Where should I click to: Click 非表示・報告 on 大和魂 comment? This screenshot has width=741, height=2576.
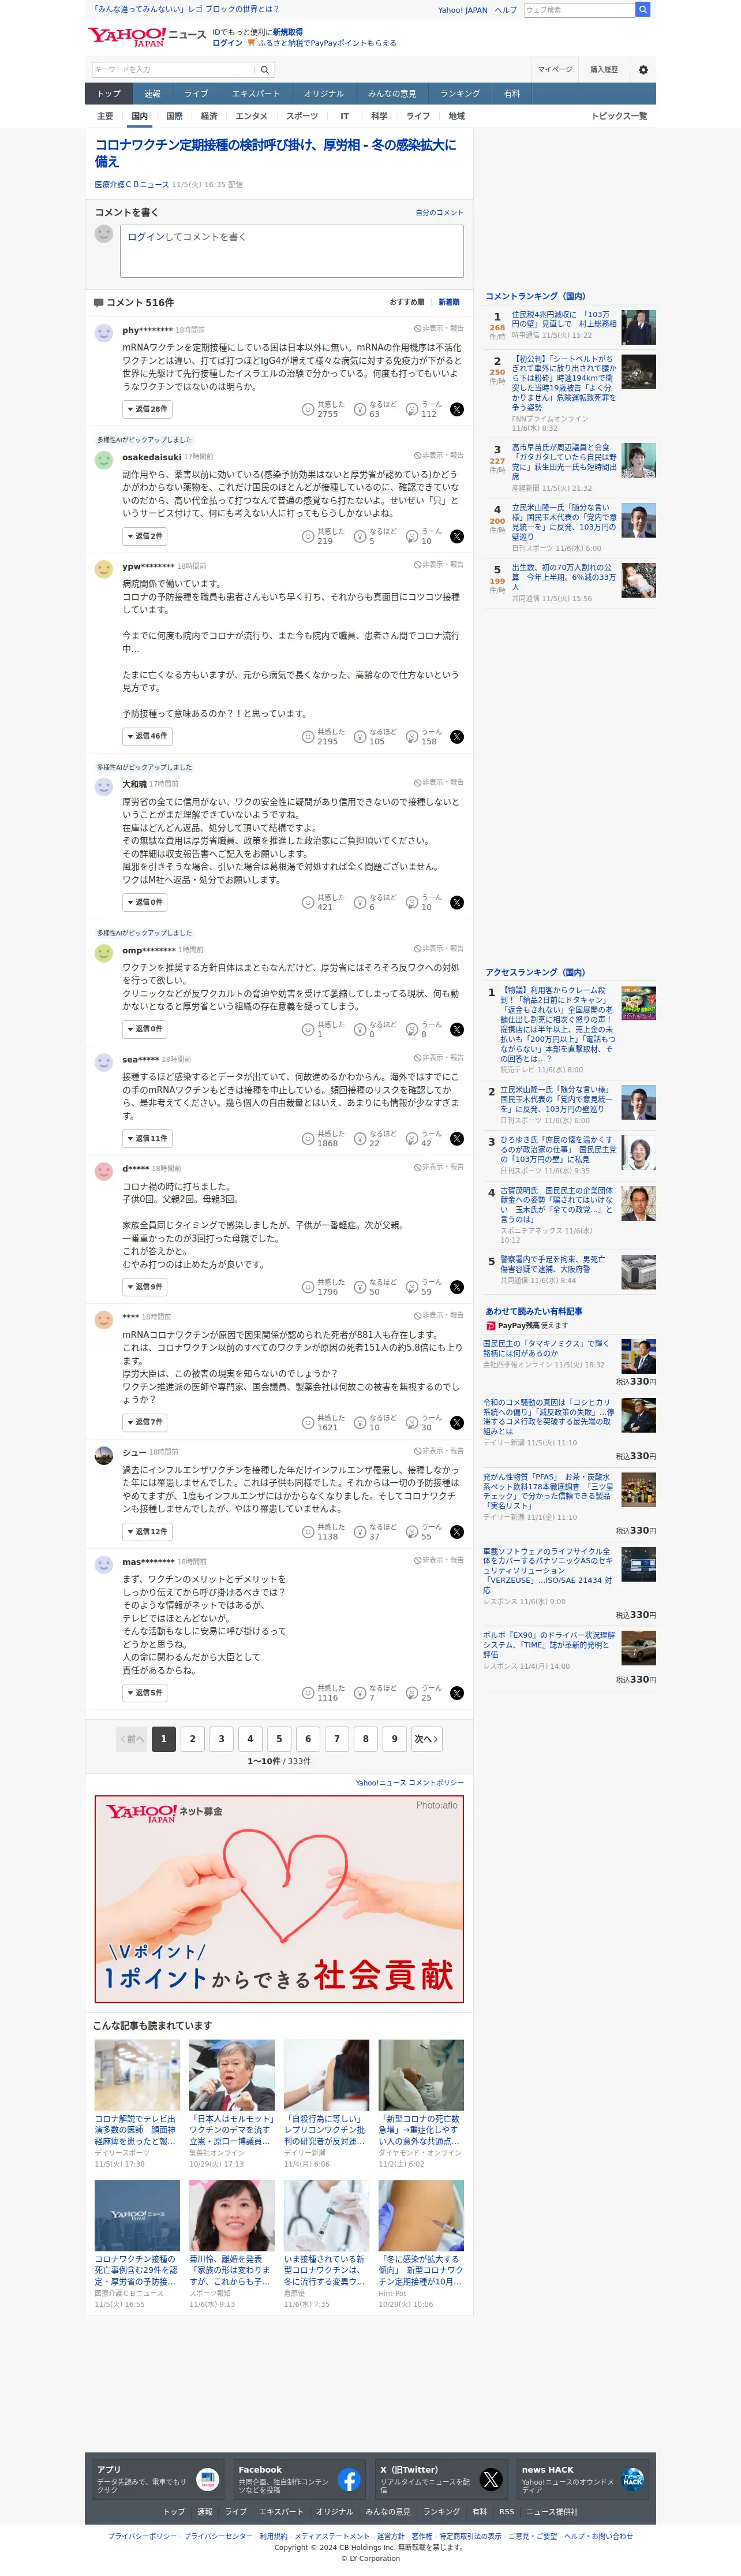pos(439,782)
